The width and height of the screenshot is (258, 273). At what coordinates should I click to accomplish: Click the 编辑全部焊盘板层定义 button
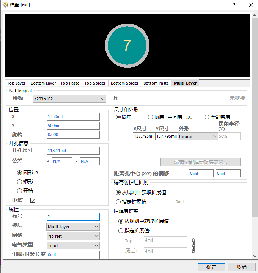200,162
